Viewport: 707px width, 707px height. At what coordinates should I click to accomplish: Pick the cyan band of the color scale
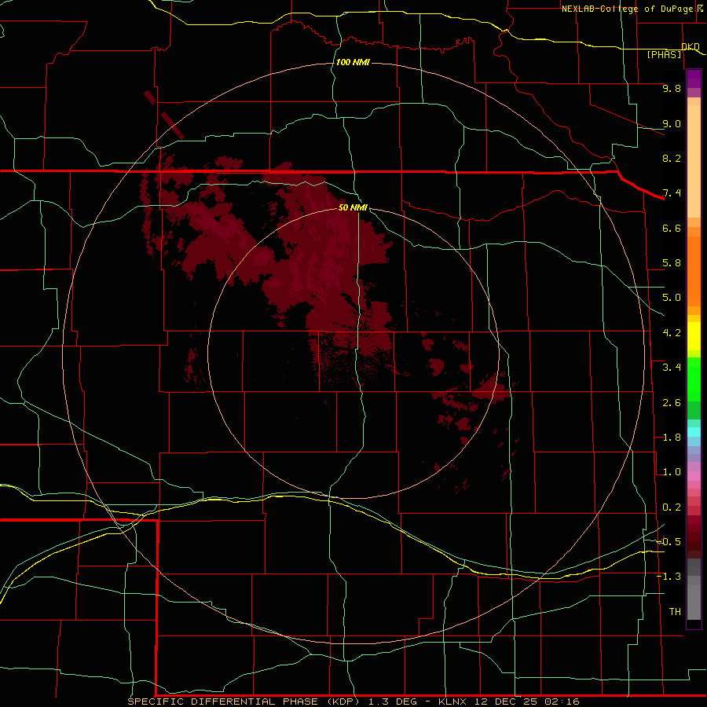click(694, 431)
